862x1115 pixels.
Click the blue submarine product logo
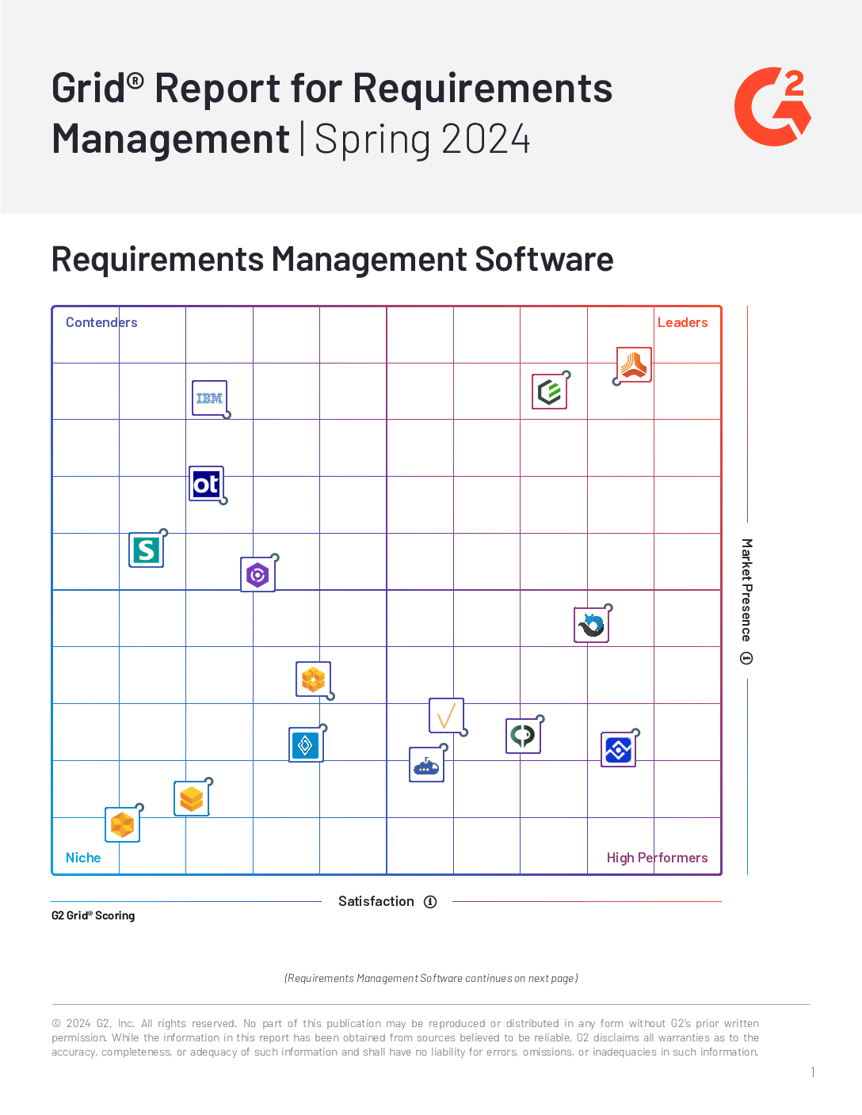click(x=426, y=765)
